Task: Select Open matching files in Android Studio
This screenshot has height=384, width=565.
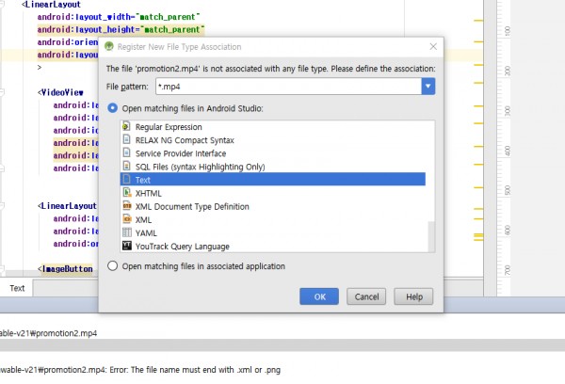Action: point(112,108)
